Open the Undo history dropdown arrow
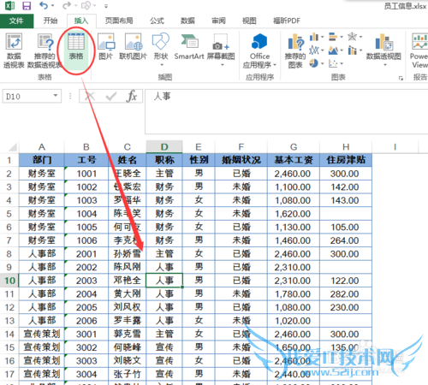 point(53,6)
